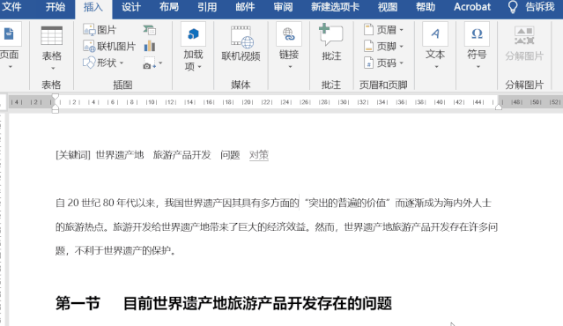Click the horizontal ruler at mark 20
Viewport: 563px width, 326px height.
247,102
